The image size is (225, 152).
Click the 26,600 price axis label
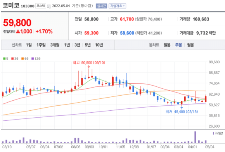tap(214, 126)
